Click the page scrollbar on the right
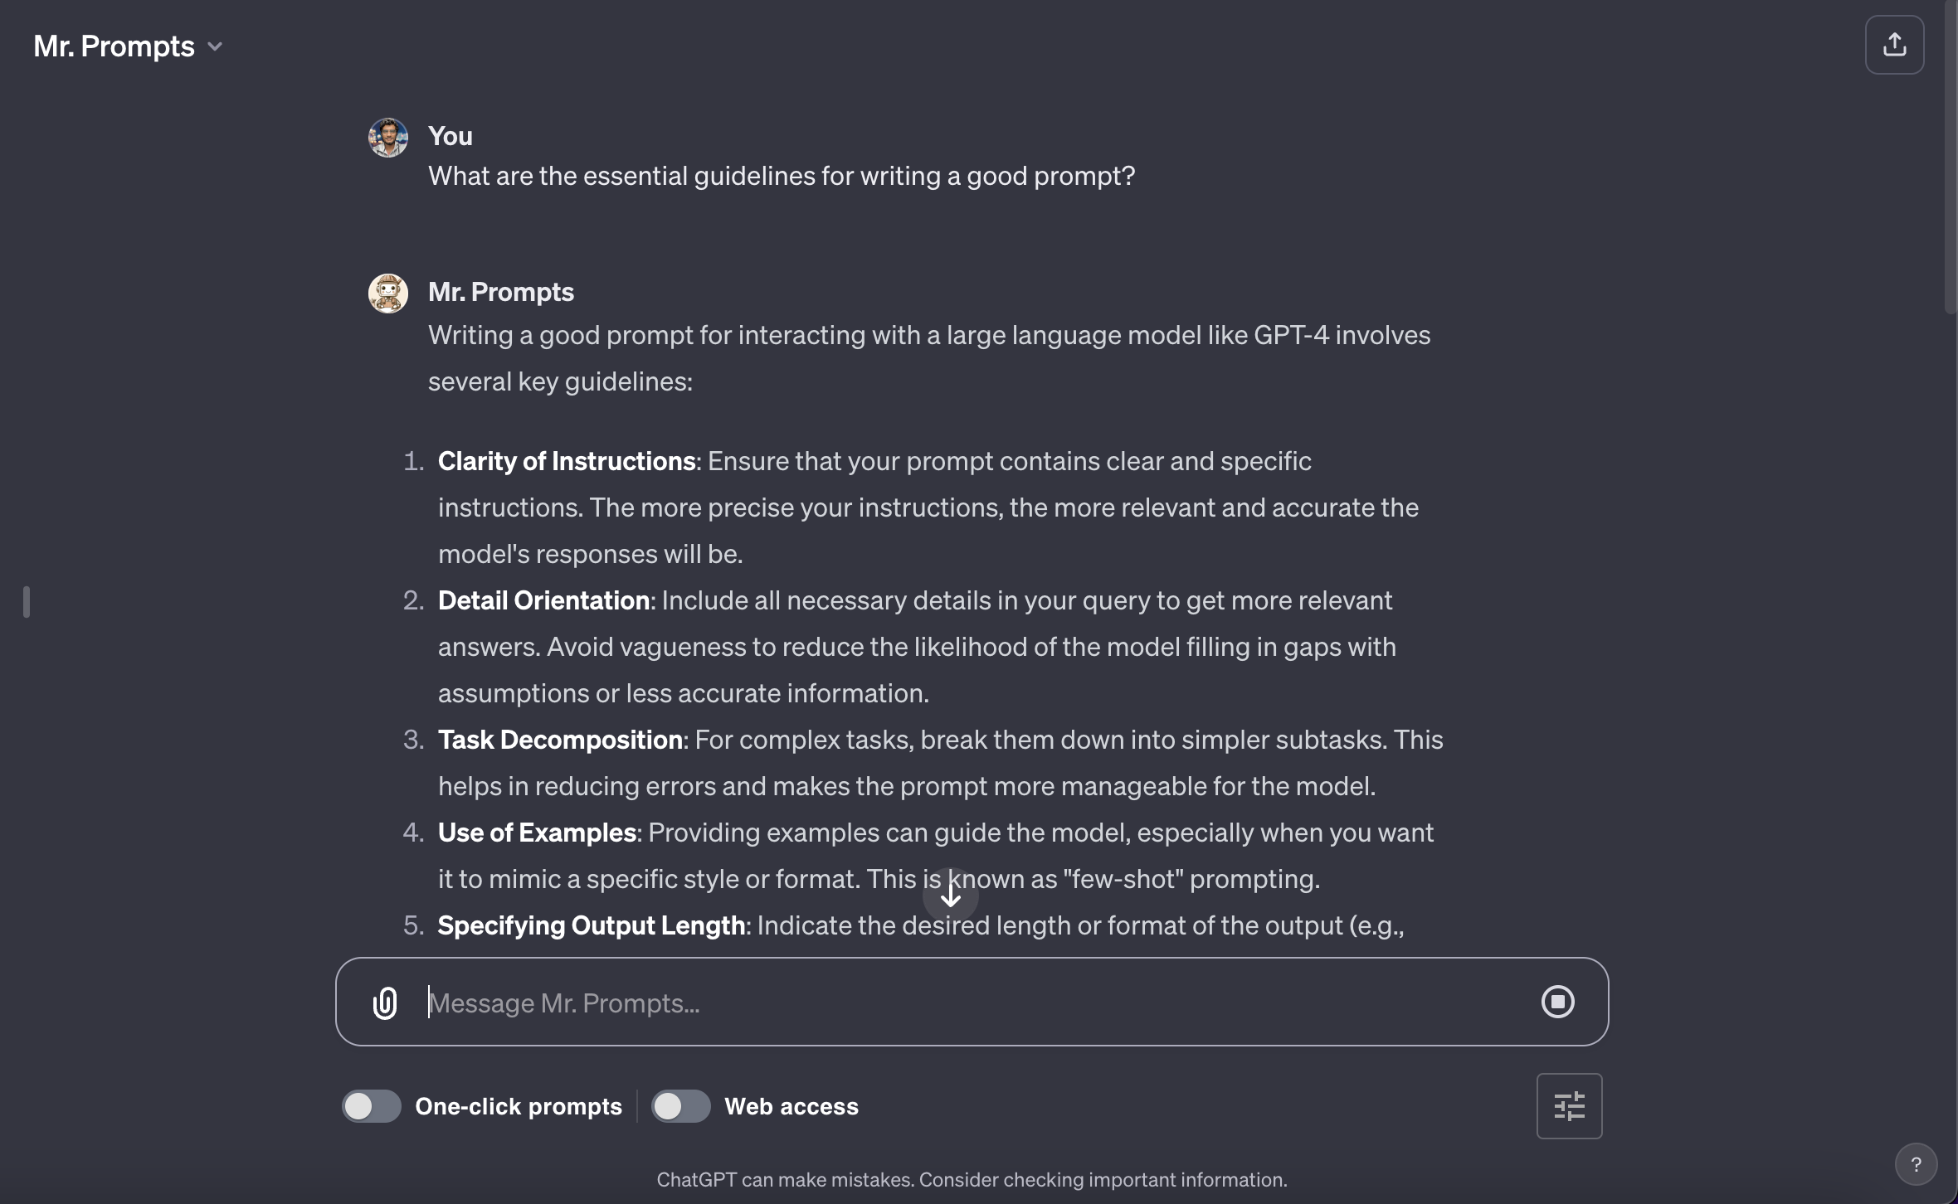1958x1204 pixels. click(1951, 166)
